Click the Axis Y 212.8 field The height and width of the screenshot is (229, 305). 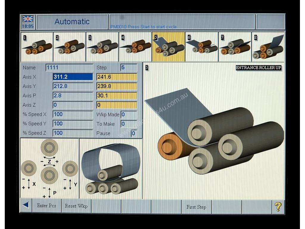point(73,86)
